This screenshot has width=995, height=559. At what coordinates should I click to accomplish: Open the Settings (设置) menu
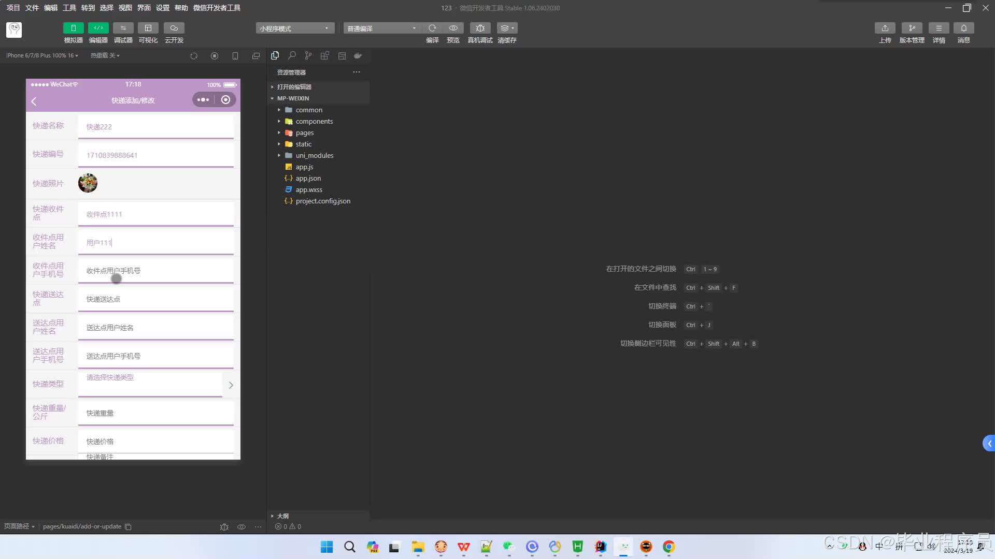[162, 8]
